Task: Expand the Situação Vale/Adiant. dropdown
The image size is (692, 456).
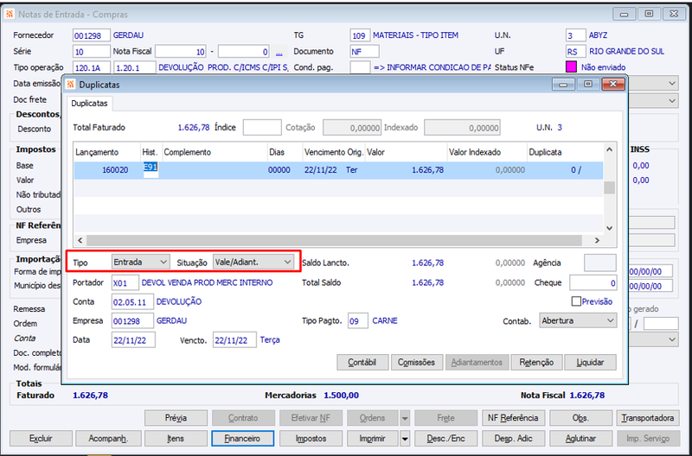Action: pyautogui.click(x=253, y=262)
